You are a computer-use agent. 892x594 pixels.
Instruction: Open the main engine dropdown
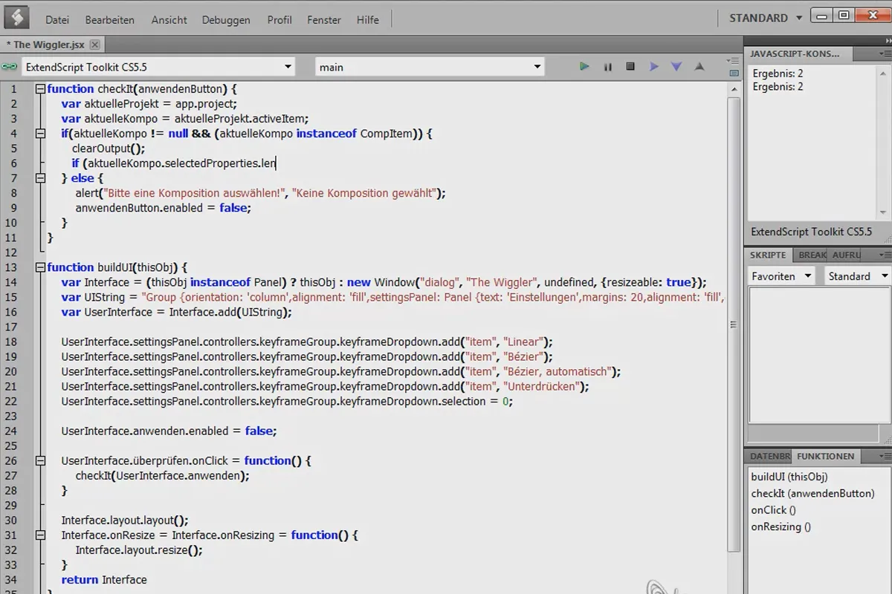coord(430,67)
